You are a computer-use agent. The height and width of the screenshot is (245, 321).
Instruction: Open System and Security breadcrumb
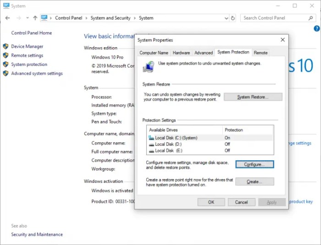111,18
